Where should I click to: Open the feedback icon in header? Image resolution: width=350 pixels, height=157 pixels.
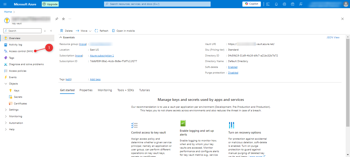(x=301, y=4)
